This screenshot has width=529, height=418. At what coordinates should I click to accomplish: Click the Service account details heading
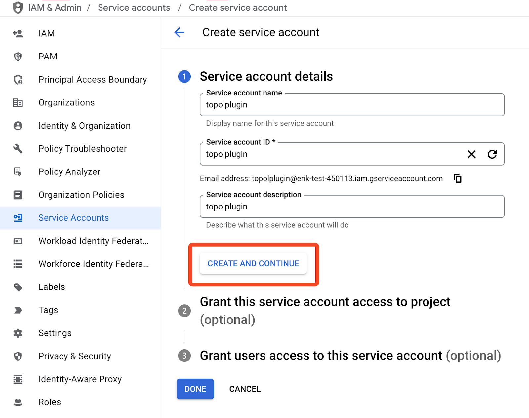point(266,76)
